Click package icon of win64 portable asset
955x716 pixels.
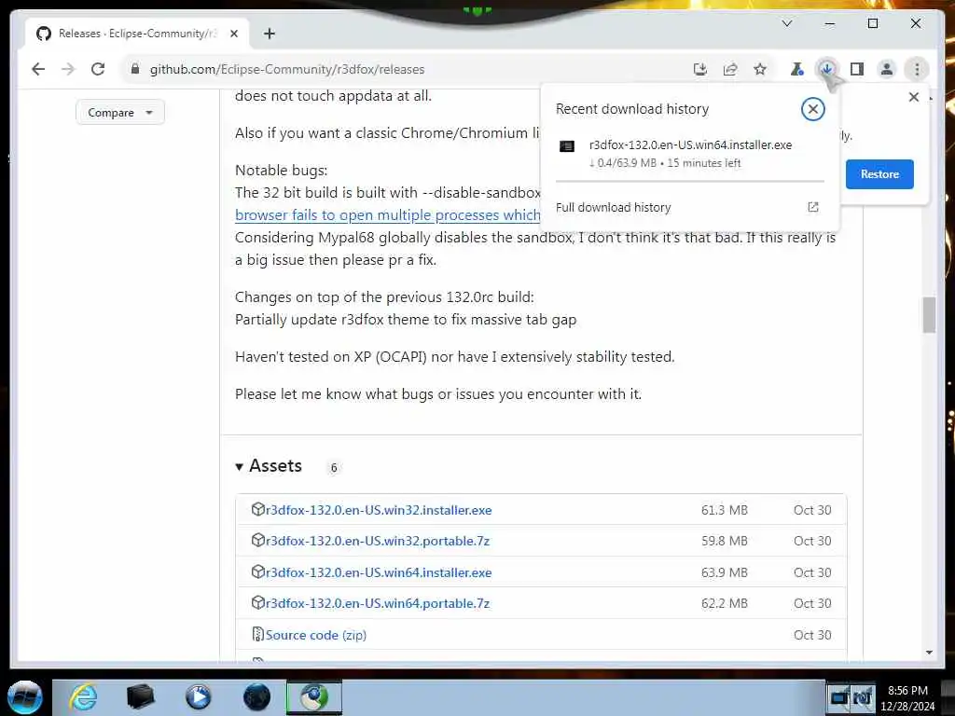pos(257,602)
